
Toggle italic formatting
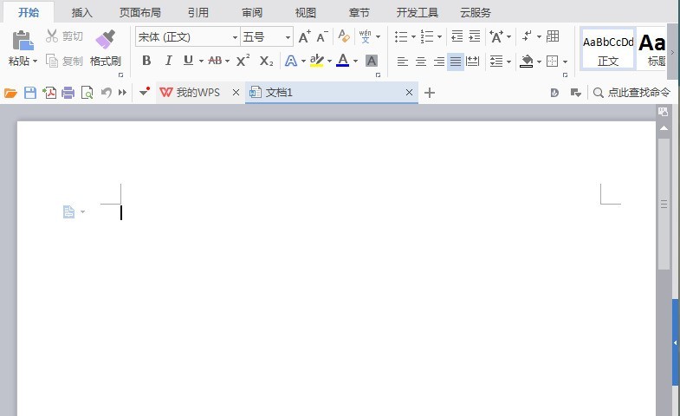168,61
